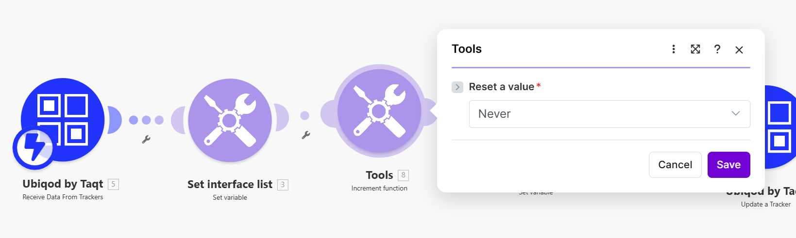The image size is (796, 238).
Task: Click the wrench before the Tools module
Action: point(305,135)
